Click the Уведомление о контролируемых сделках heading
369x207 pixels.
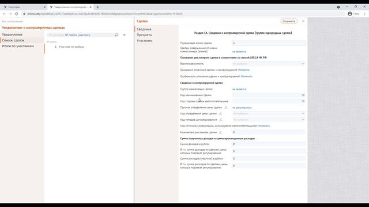(x=33, y=28)
